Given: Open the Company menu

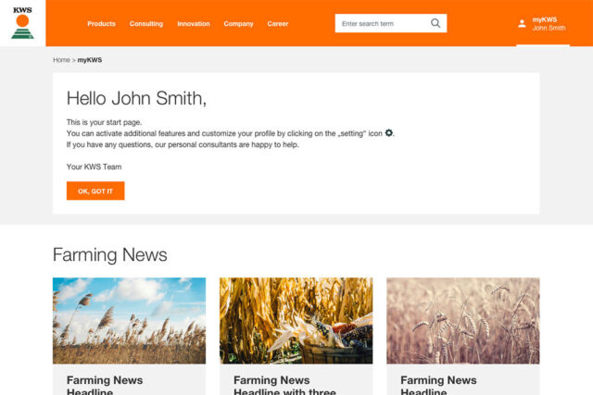Looking at the screenshot, I should (x=238, y=24).
